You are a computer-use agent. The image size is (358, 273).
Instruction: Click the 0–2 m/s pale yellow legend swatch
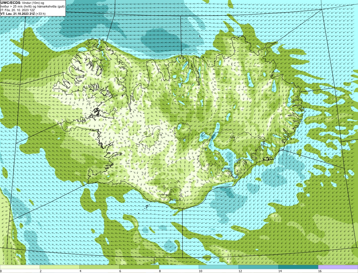click(20, 267)
